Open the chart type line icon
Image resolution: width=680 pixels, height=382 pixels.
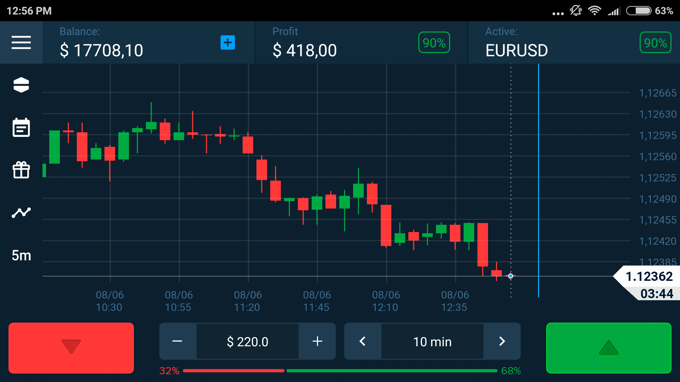21,213
